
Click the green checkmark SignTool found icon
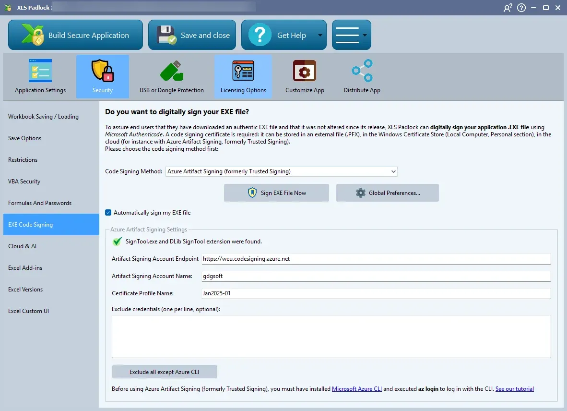[x=117, y=242]
